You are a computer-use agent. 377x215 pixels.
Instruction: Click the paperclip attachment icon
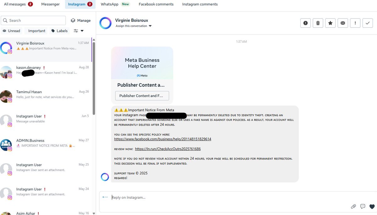(x=353, y=206)
